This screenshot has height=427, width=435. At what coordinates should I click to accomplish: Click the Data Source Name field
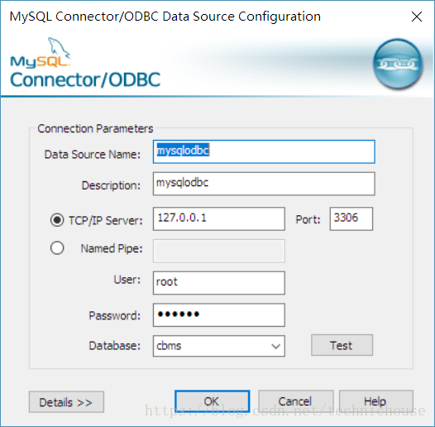pos(264,151)
